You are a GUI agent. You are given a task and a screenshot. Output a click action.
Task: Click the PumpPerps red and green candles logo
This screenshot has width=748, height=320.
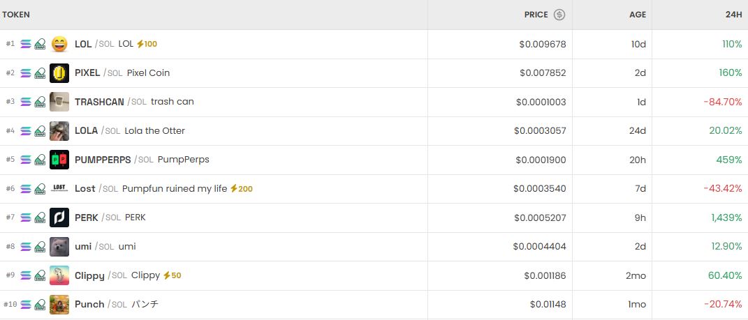pos(59,160)
